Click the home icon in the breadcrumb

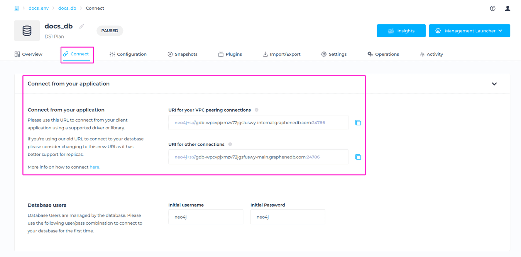[x=16, y=8]
